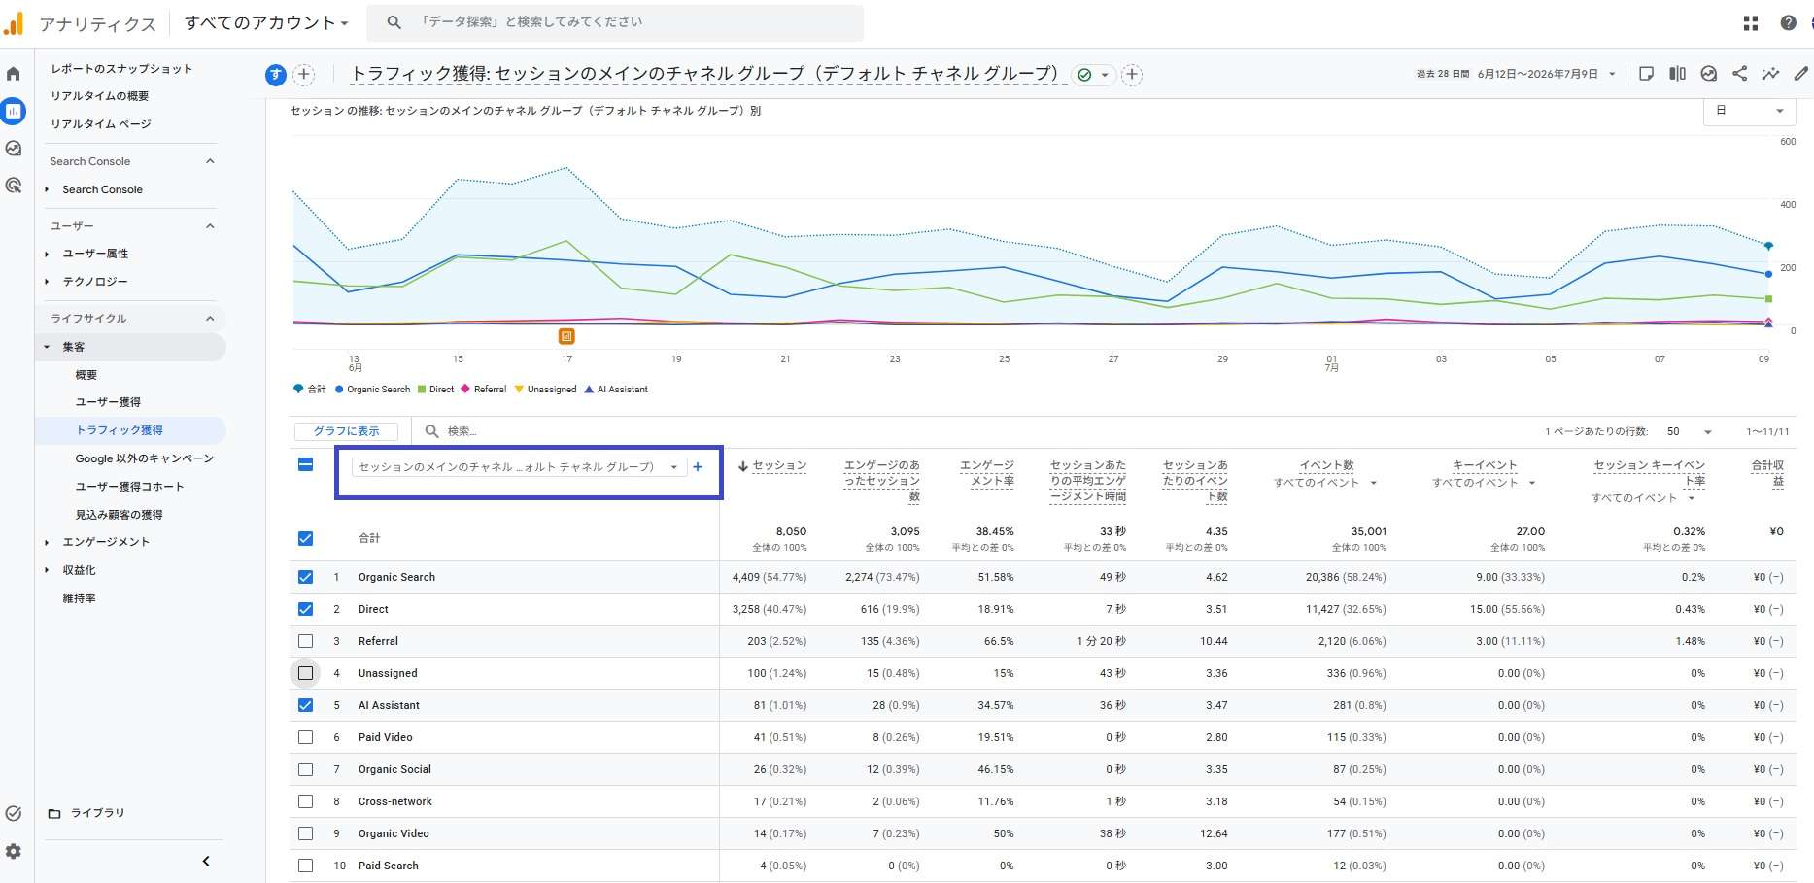Screen dimensions: 1814x883
Task: Click the Organic Search legend color marker
Action: pyautogui.click(x=339, y=390)
